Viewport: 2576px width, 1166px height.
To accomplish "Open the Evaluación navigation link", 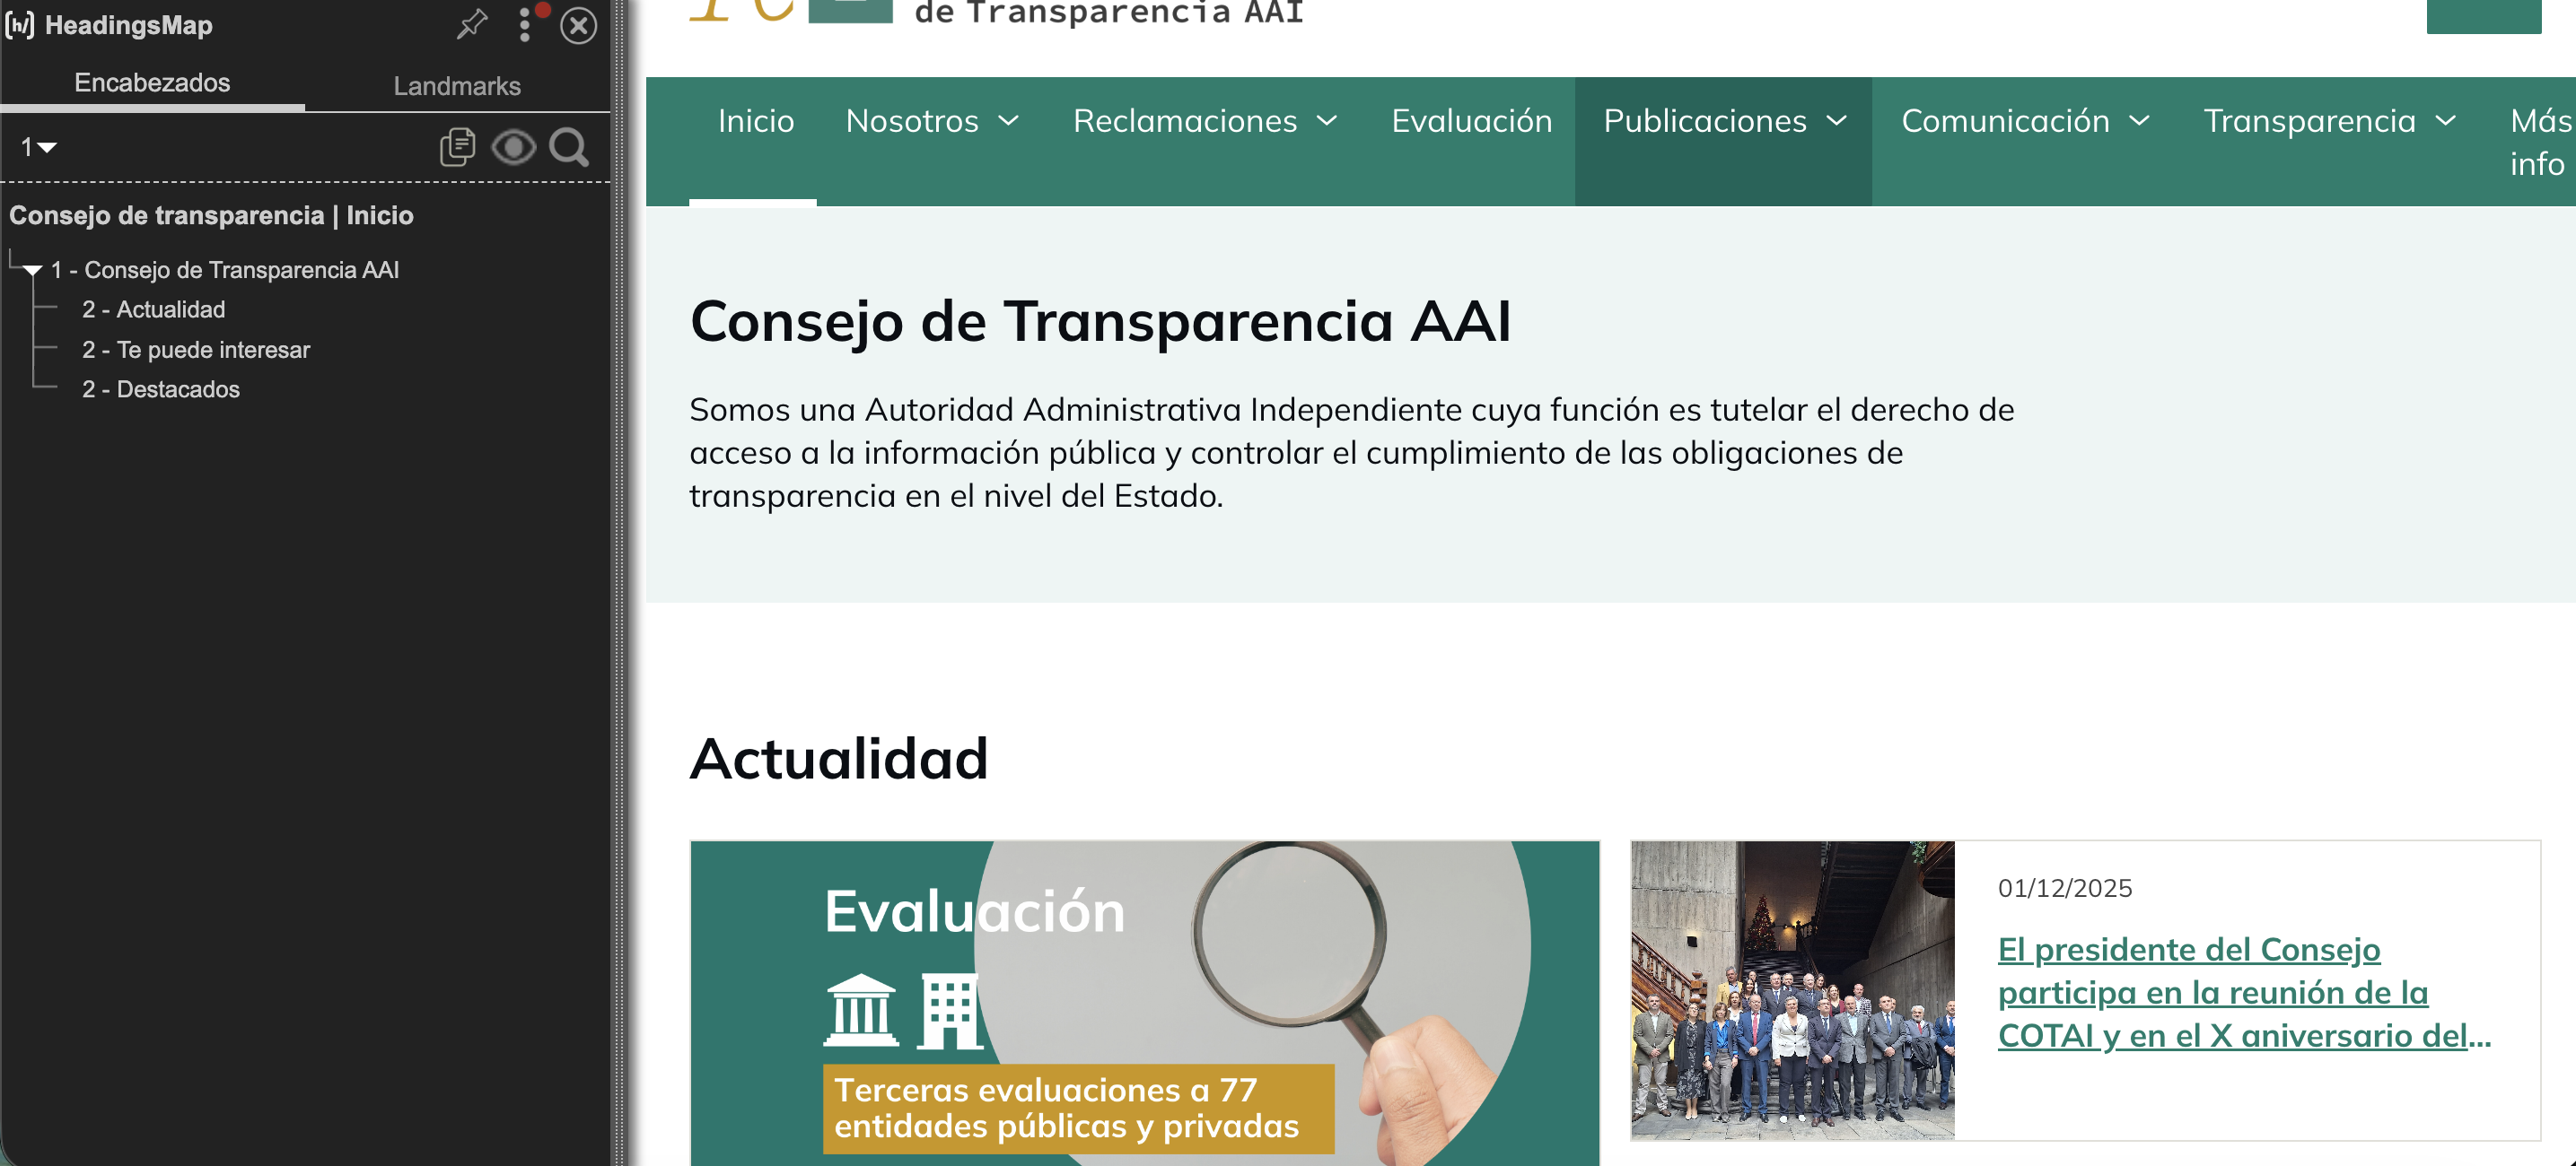I will pos(1471,121).
